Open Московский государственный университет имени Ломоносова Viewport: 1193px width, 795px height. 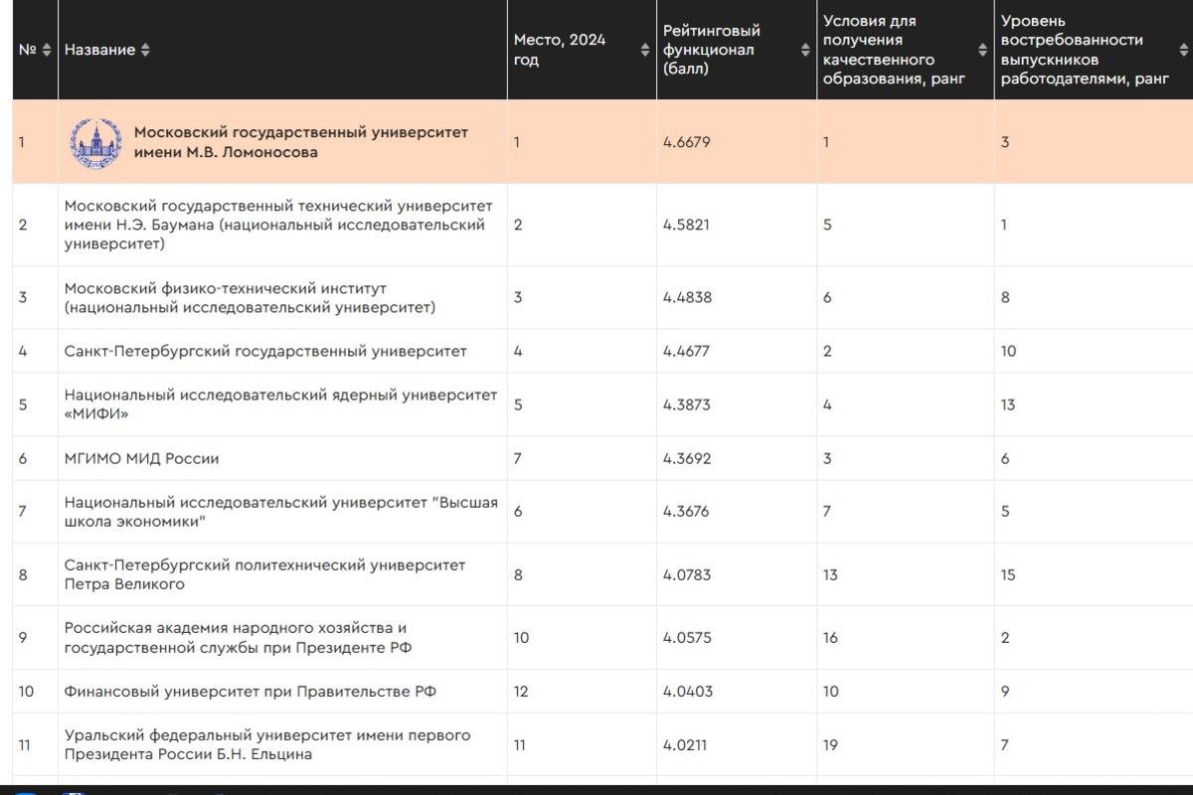[301, 142]
